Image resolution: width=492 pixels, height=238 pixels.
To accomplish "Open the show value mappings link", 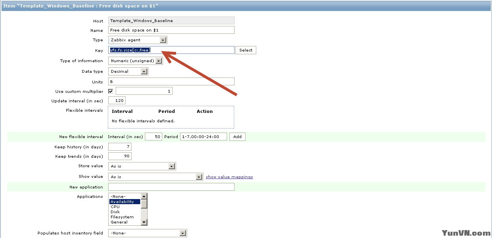I will [x=229, y=177].
